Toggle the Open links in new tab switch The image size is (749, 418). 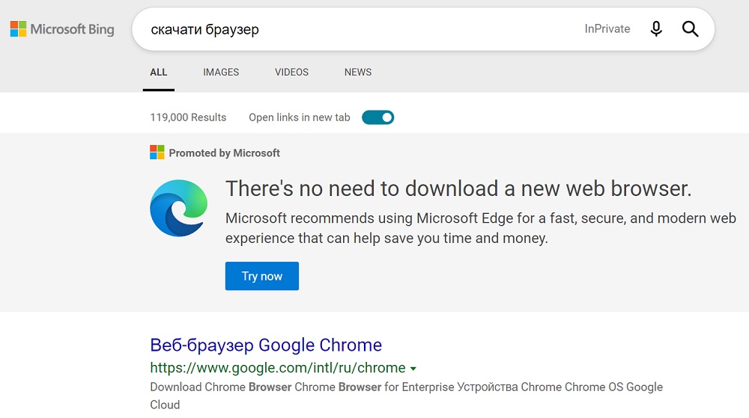click(x=377, y=117)
